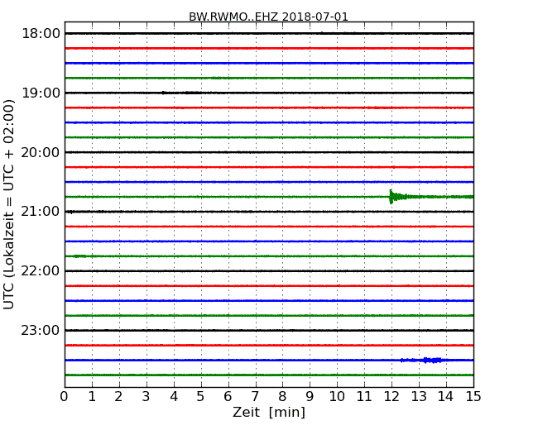The width and height of the screenshot is (538, 430).
Task: Click the green seismic event spike near minute 12
Action: click(x=398, y=197)
